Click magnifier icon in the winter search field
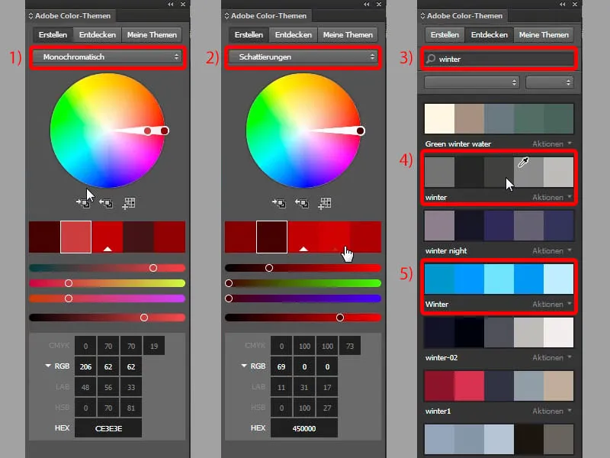Screen dimensions: 610x458 click(x=430, y=59)
